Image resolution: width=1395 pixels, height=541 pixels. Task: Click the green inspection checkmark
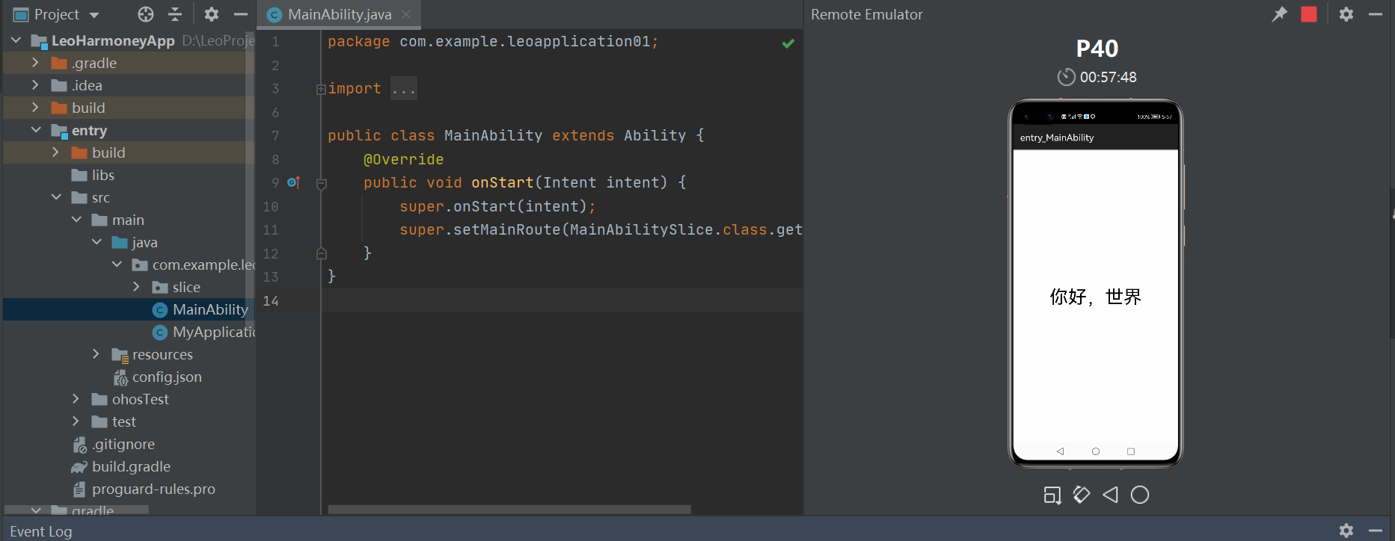point(788,43)
